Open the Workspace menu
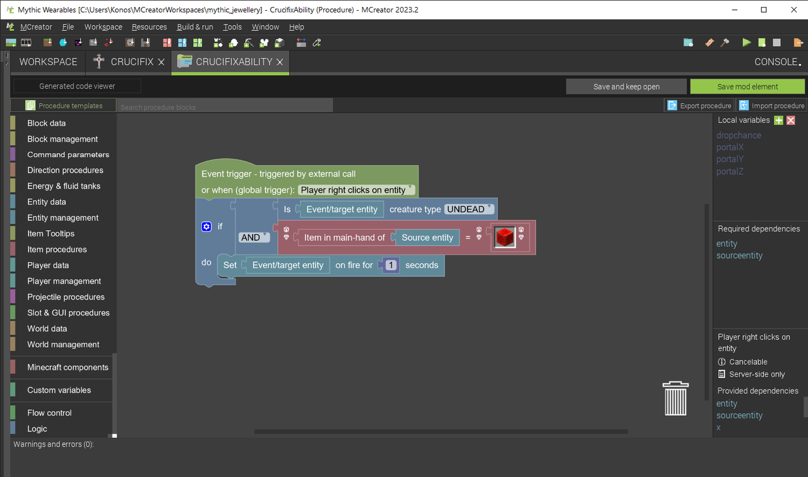808x477 pixels. tap(104, 27)
